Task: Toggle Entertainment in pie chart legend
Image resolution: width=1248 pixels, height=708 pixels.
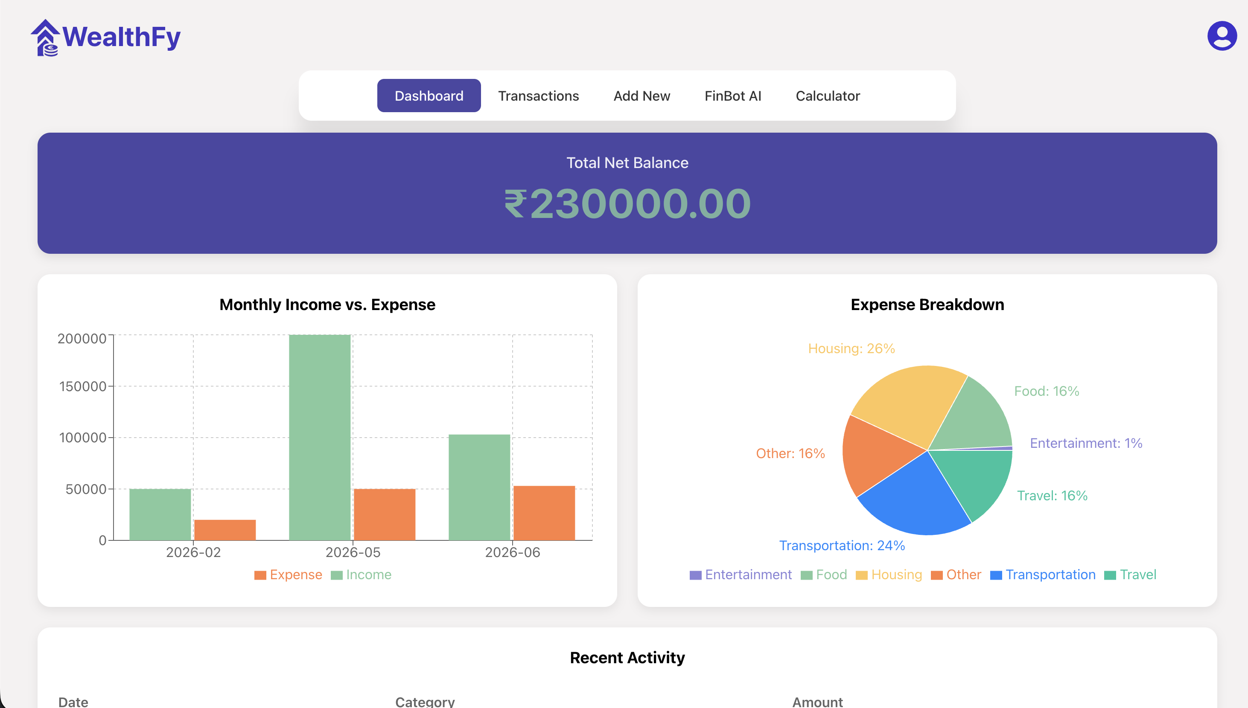Action: click(x=741, y=575)
